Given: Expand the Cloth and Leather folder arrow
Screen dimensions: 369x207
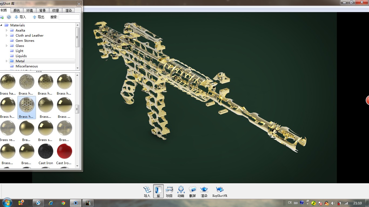Looking at the screenshot, I should pyautogui.click(x=7, y=35).
